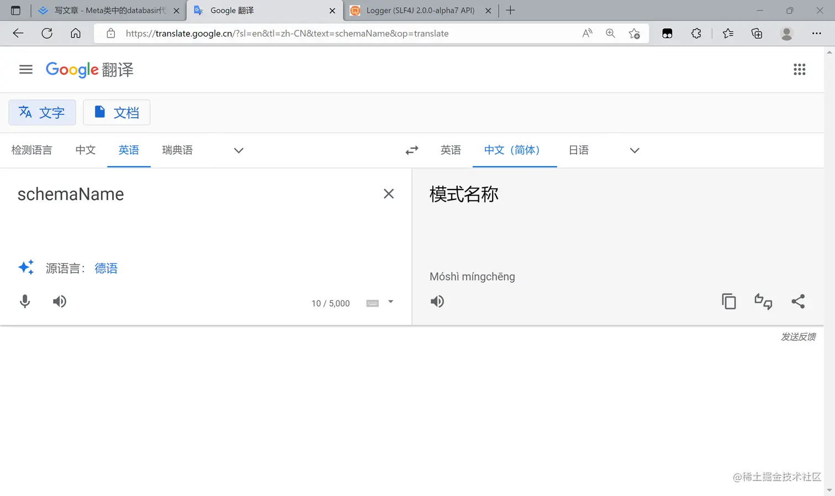
Task: Reload the current page
Action: click(x=47, y=33)
